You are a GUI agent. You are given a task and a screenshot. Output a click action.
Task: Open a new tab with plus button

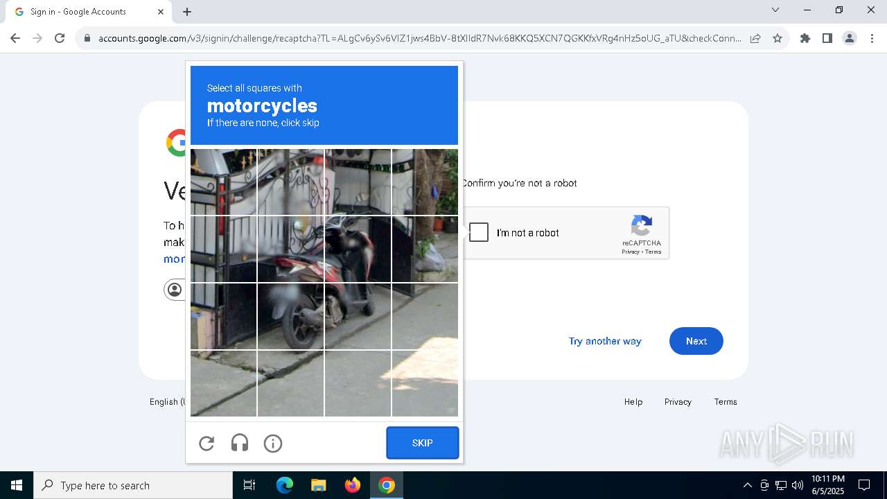(x=187, y=12)
